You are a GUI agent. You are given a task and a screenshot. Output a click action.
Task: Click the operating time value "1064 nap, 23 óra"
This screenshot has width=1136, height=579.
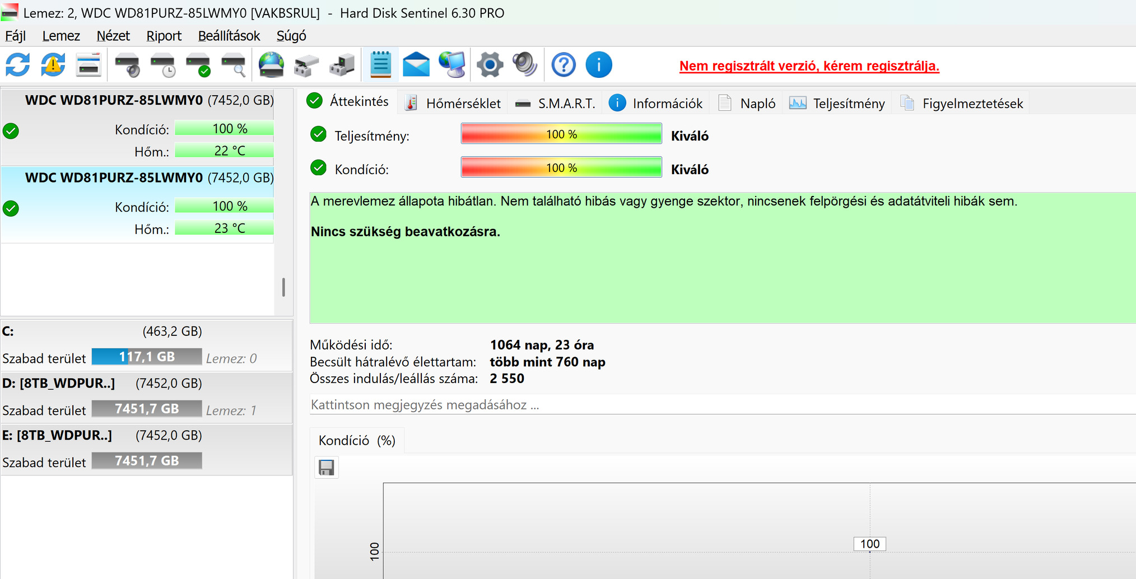[x=542, y=345]
